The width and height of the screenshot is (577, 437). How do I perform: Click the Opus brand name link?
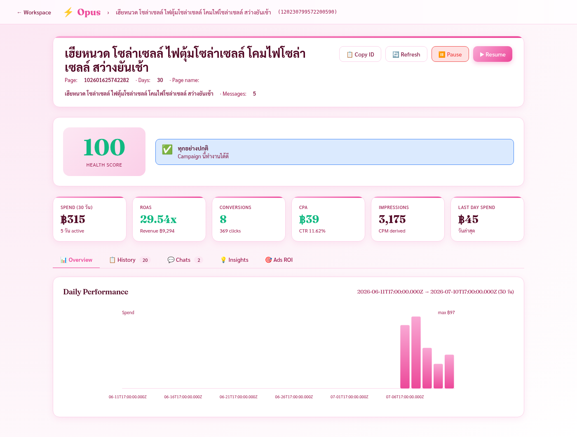[89, 12]
